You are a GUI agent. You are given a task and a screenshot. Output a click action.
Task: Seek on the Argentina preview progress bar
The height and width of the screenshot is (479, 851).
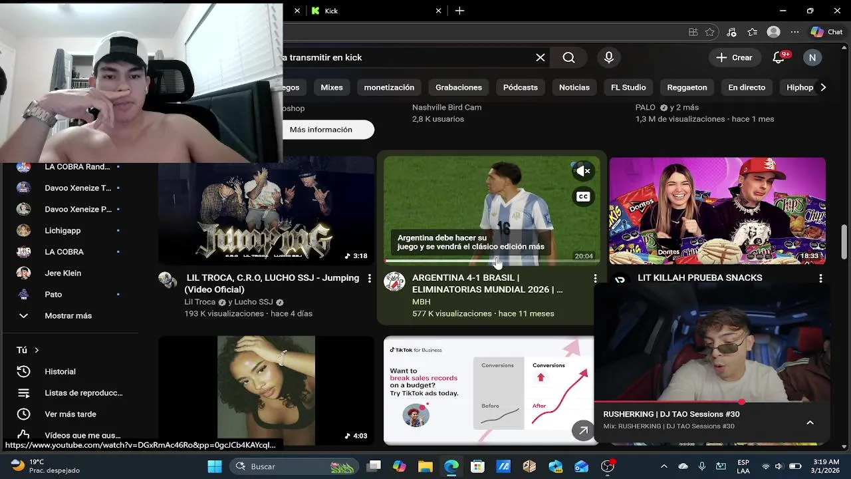(492, 261)
